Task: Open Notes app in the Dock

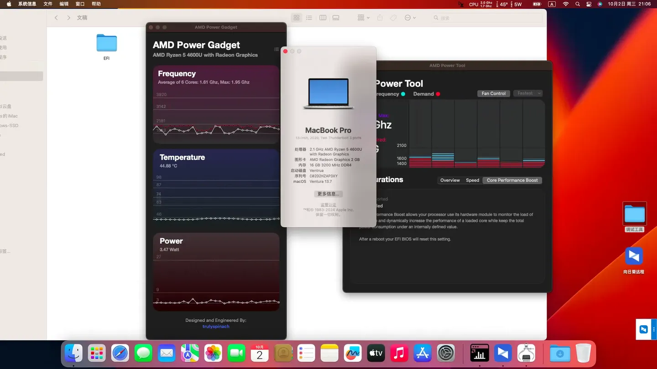Action: click(329, 353)
